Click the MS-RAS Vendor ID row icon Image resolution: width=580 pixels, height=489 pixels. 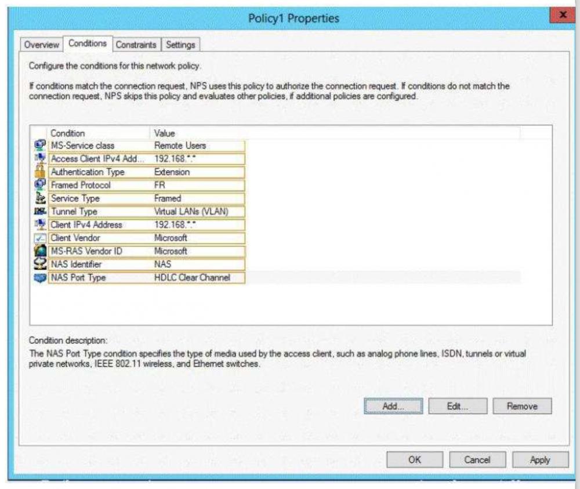[x=40, y=251]
